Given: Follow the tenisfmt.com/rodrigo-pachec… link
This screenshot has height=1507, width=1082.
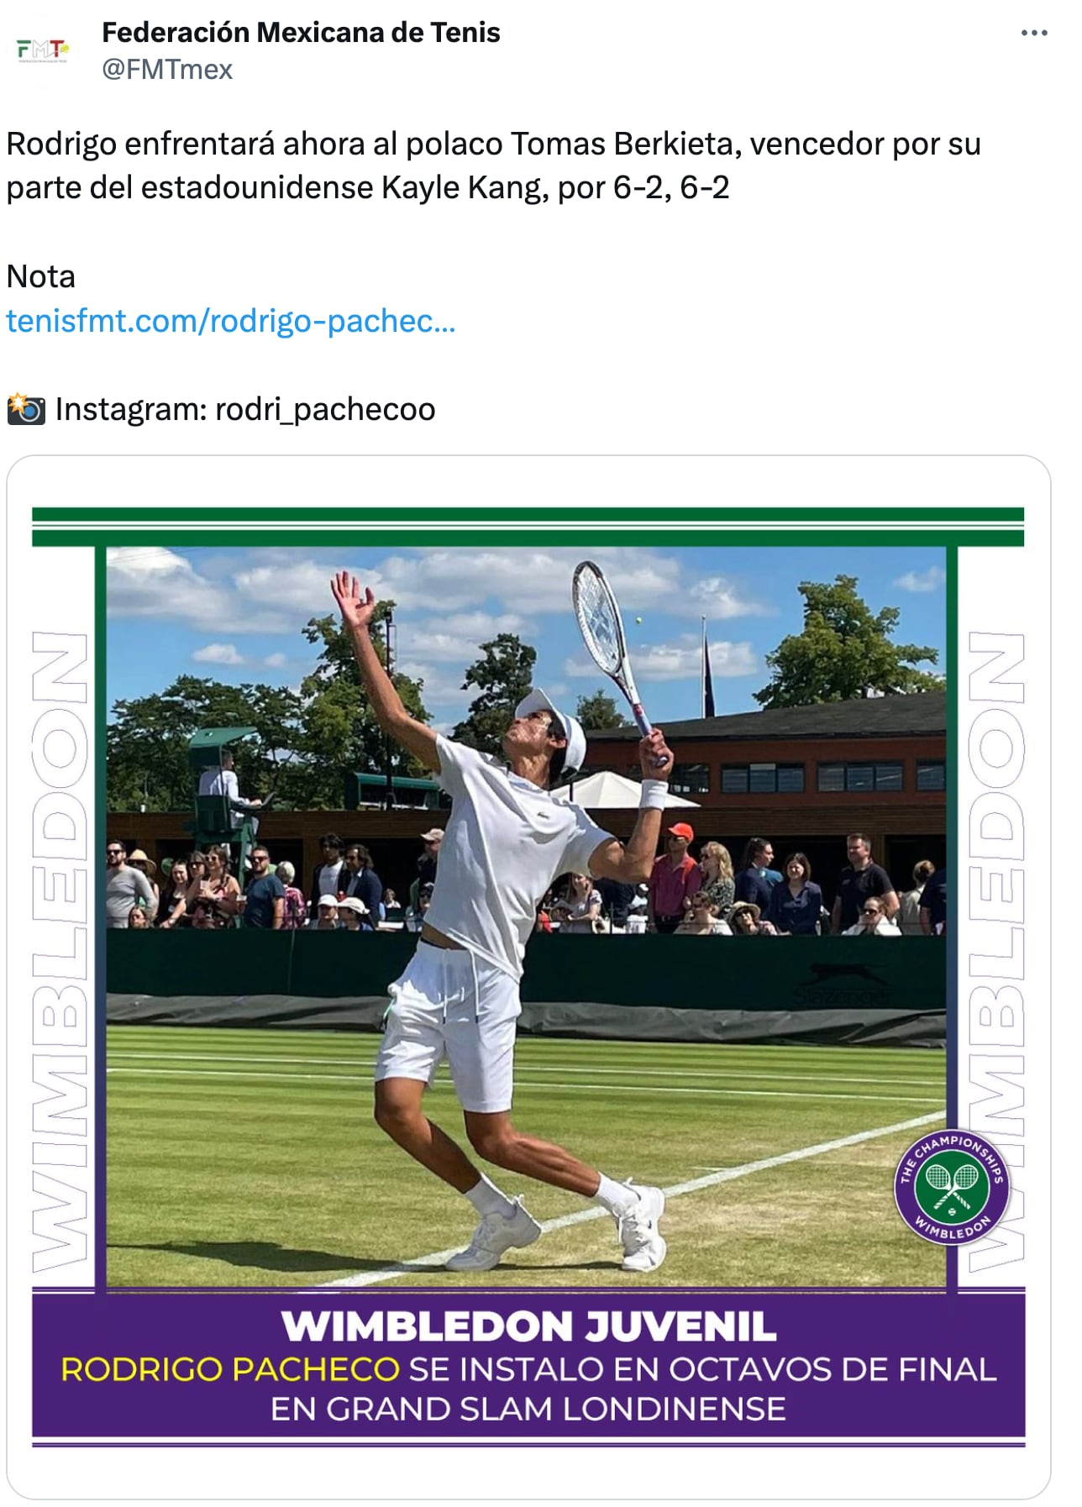Looking at the screenshot, I should pyautogui.click(x=230, y=321).
